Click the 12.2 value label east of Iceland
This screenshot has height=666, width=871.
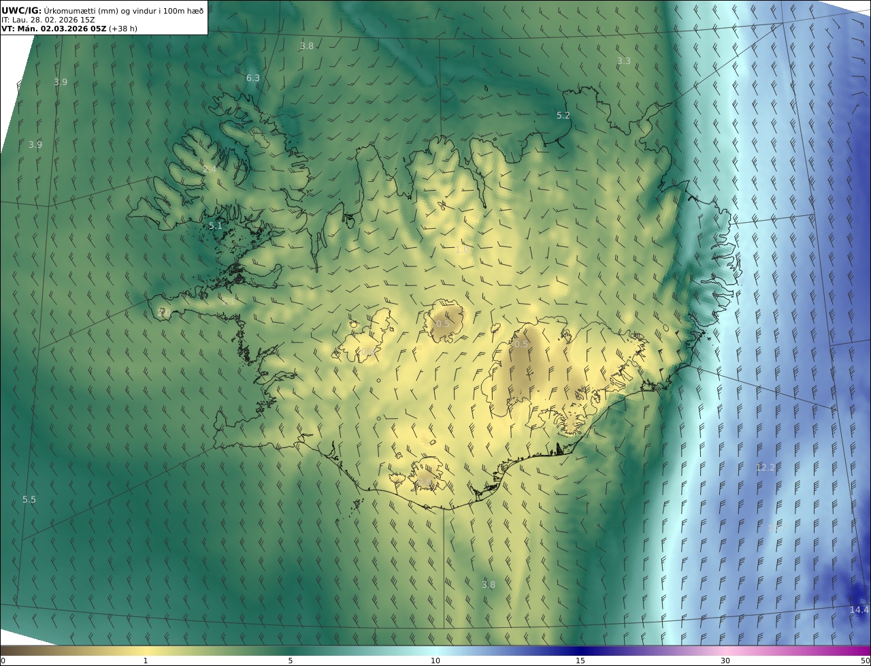[x=766, y=467]
